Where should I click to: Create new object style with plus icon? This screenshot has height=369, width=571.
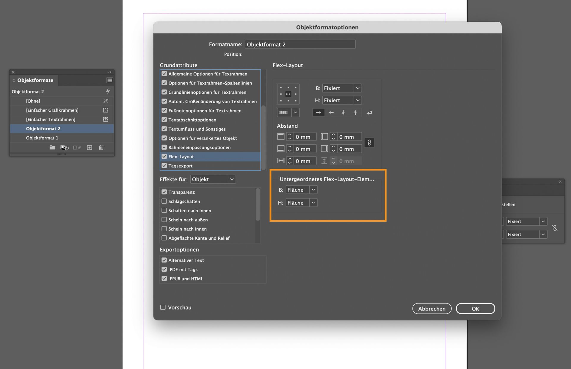pyautogui.click(x=89, y=148)
